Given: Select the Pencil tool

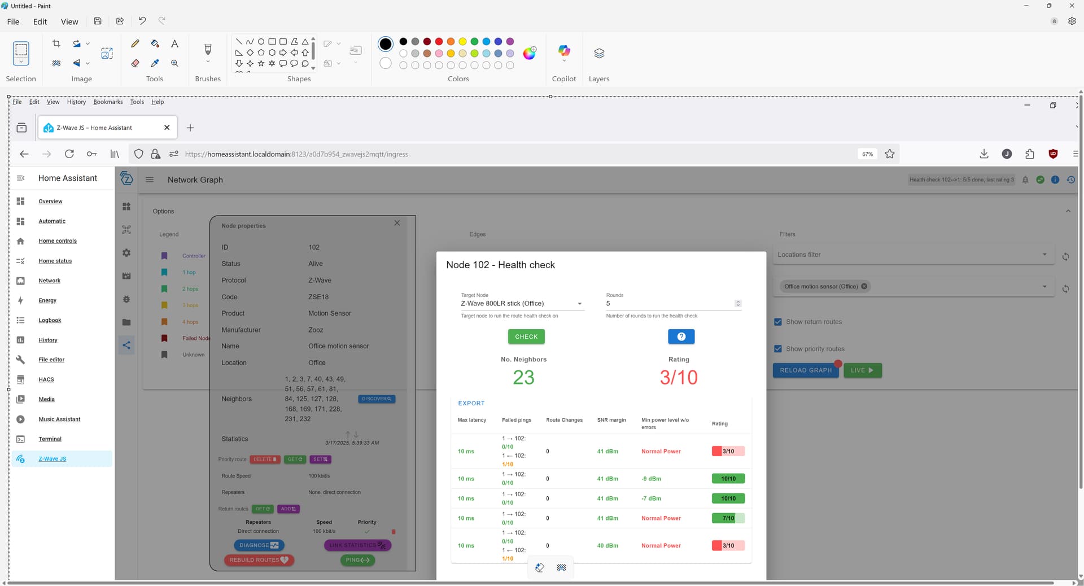Looking at the screenshot, I should (135, 44).
